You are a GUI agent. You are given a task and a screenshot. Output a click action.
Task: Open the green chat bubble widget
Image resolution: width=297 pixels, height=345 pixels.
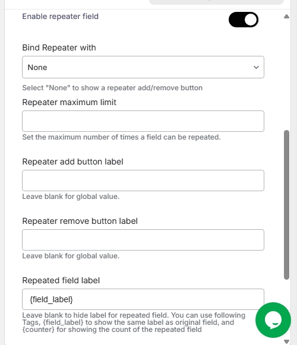point(273,320)
